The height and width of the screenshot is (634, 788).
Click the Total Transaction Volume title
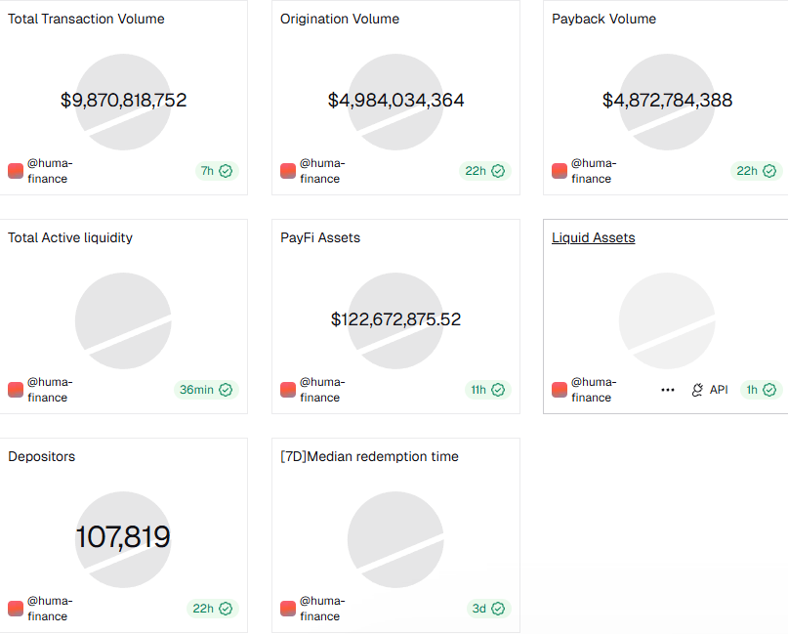[86, 19]
